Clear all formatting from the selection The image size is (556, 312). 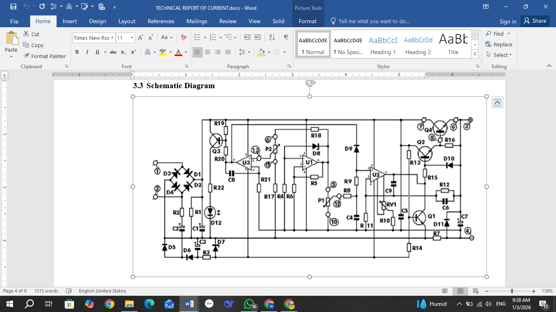pos(183,37)
